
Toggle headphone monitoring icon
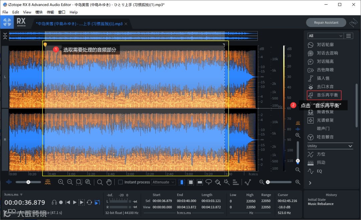(54, 202)
